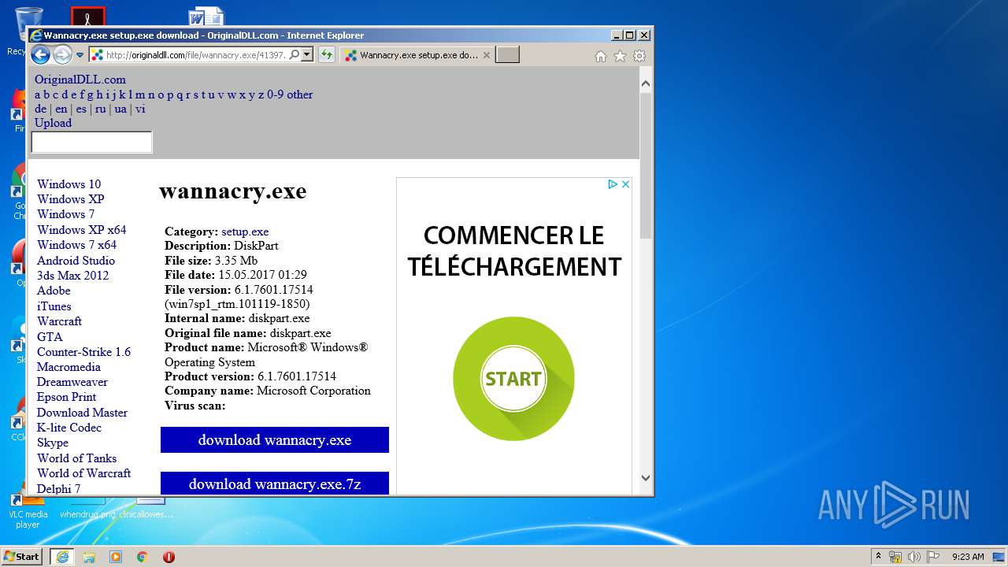Switch site language to 'ru'
The width and height of the screenshot is (1008, 567).
pos(100,109)
